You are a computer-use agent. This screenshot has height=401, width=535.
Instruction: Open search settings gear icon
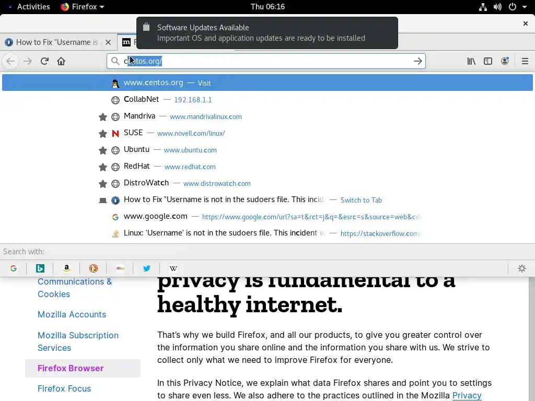pos(522,268)
